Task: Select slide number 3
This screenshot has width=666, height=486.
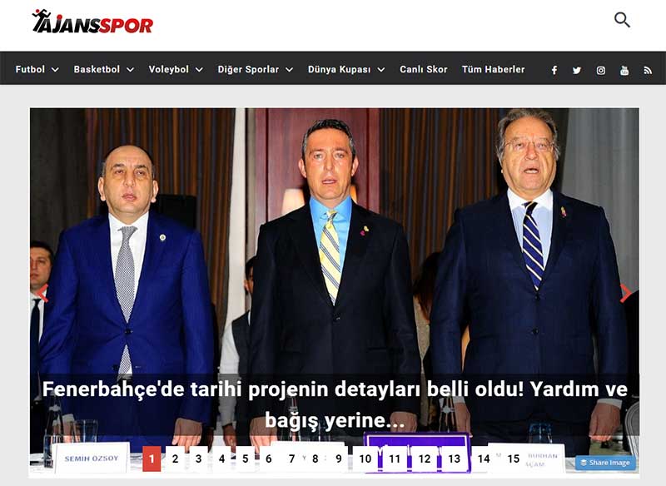Action: (x=198, y=459)
